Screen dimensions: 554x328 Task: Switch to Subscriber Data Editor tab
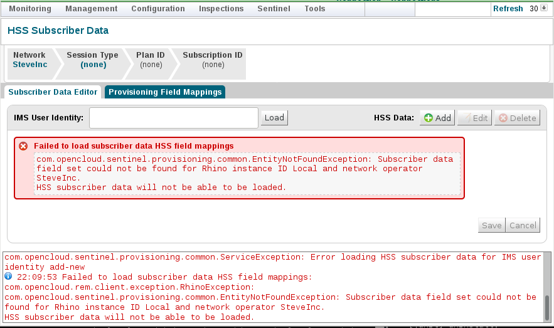pyautogui.click(x=53, y=92)
